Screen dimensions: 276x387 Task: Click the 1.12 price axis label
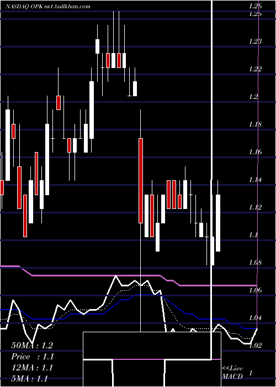(254, 207)
